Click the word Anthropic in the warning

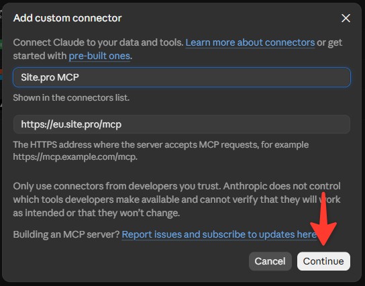(x=245, y=186)
